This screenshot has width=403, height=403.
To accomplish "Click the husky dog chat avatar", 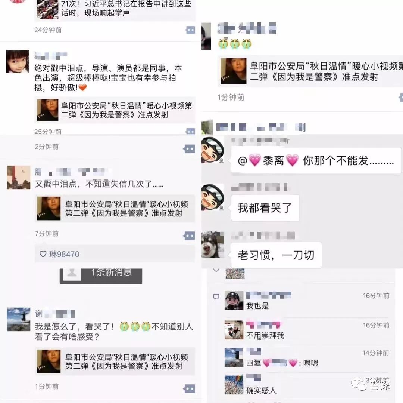I will [213, 244].
